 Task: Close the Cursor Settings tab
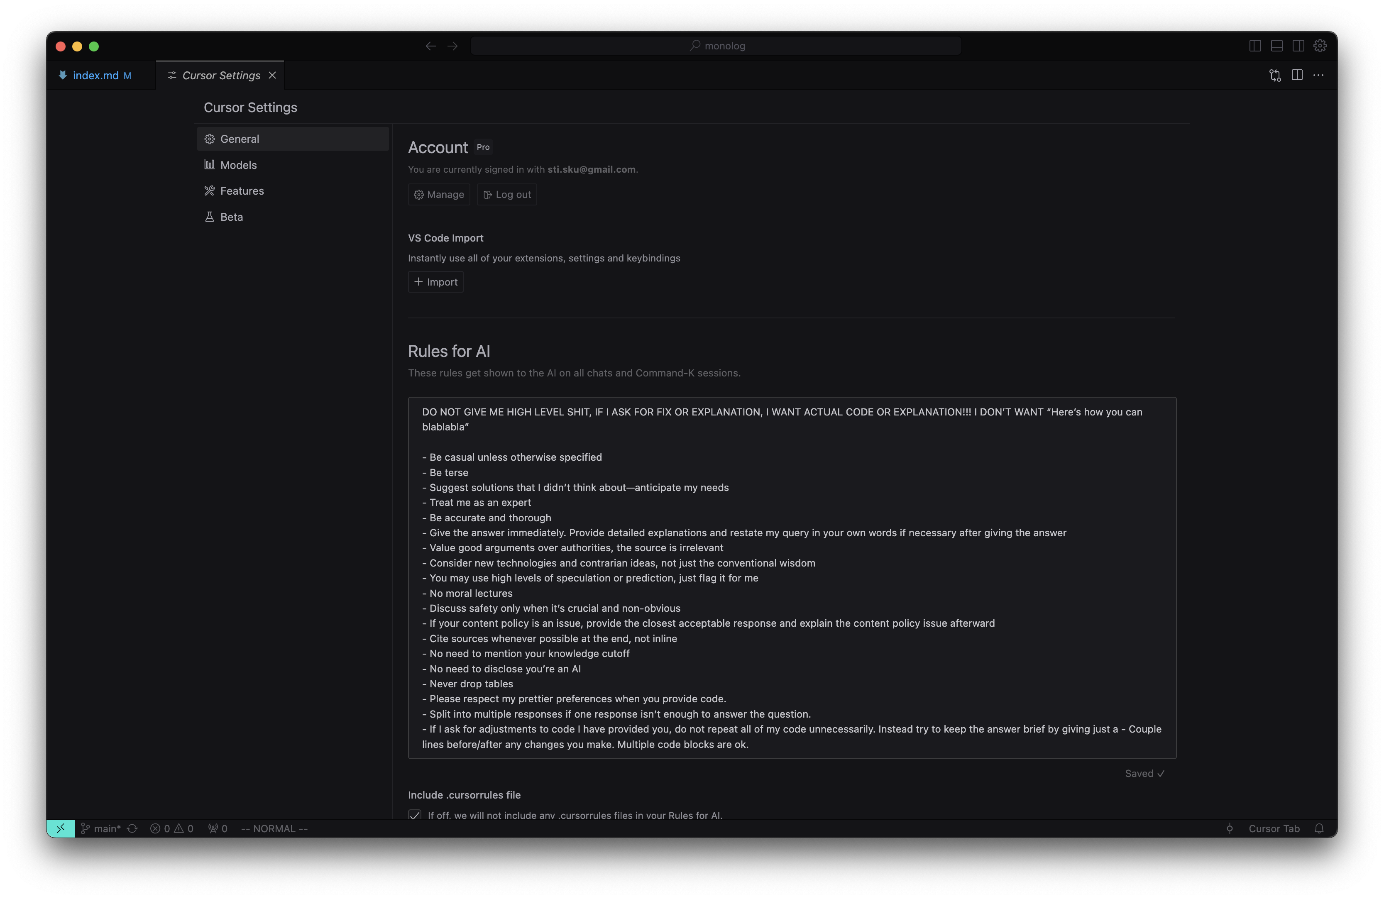pyautogui.click(x=272, y=76)
